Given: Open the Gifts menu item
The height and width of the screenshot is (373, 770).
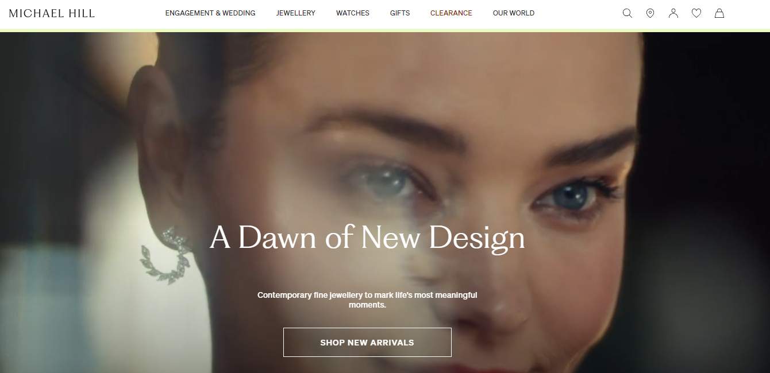Looking at the screenshot, I should (x=400, y=13).
